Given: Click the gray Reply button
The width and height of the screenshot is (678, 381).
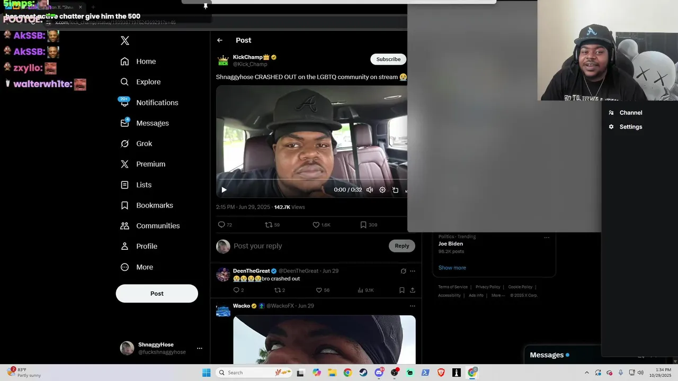Looking at the screenshot, I should [402, 246].
